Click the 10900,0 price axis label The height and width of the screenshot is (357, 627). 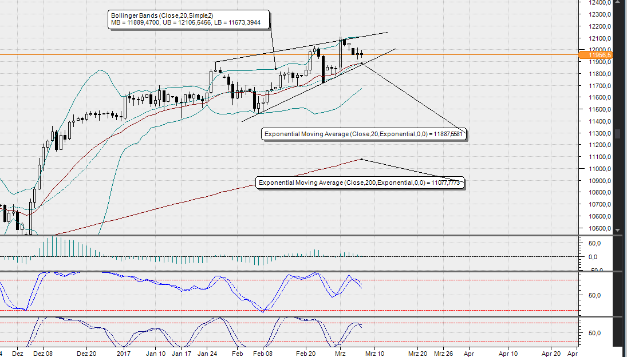[x=600, y=181]
